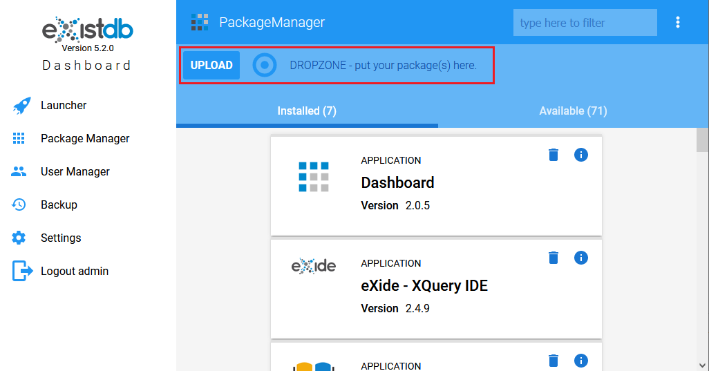Click the dropzone target circle icon
This screenshot has height=371, width=709.
pyautogui.click(x=265, y=66)
